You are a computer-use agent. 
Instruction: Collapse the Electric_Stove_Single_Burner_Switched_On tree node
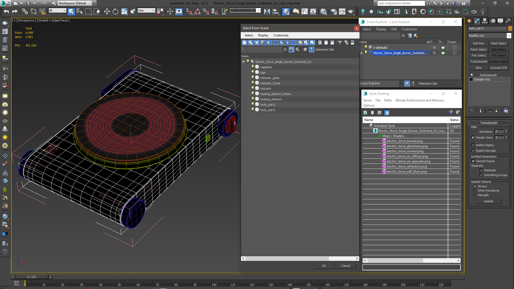(244, 62)
